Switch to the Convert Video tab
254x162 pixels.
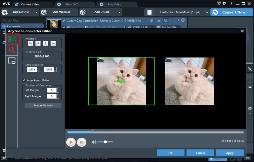30,4
